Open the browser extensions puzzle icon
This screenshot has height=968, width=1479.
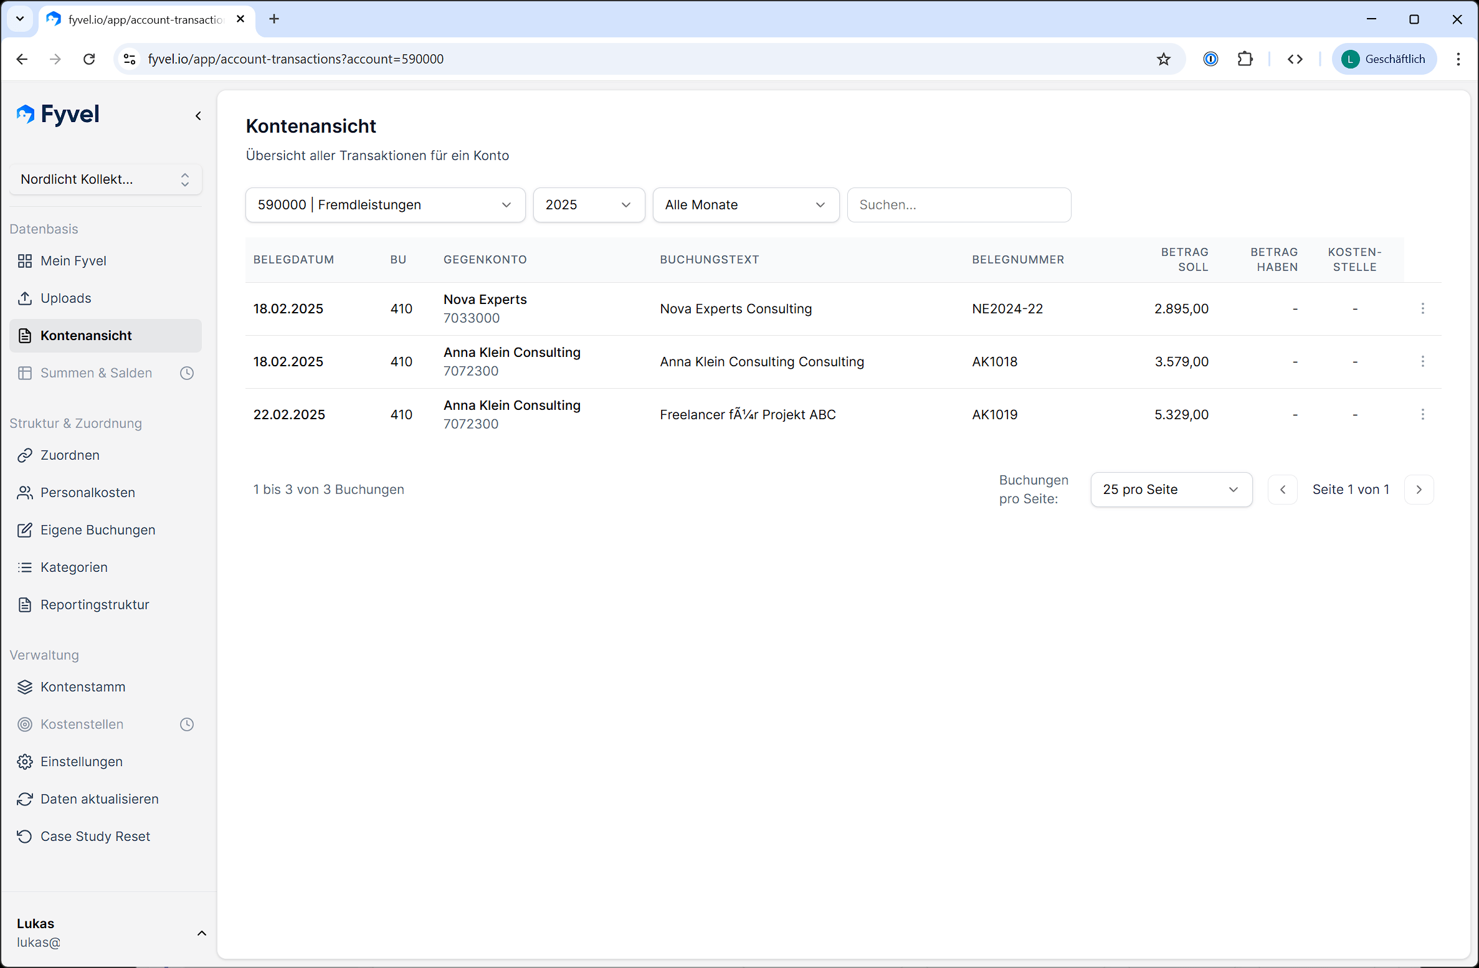(1245, 59)
